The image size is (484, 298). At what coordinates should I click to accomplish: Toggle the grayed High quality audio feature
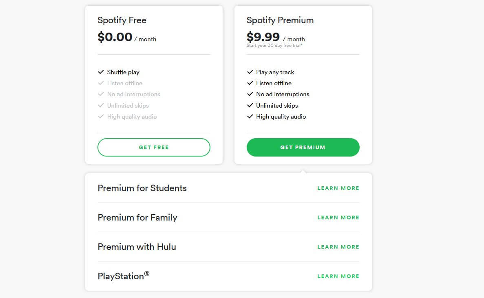coord(101,117)
